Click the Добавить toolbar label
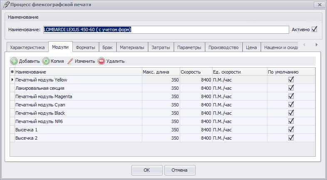 29,61
